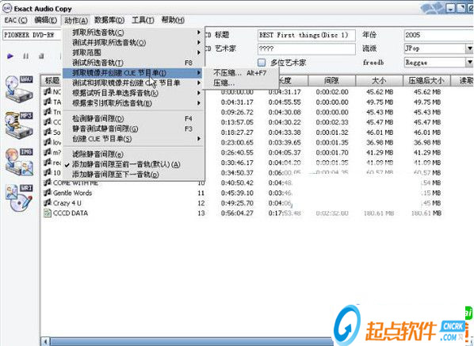Open the EAC menu

[x=16, y=21]
